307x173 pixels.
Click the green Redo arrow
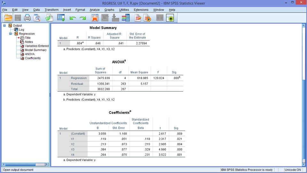pyautogui.click(x=83, y=18)
